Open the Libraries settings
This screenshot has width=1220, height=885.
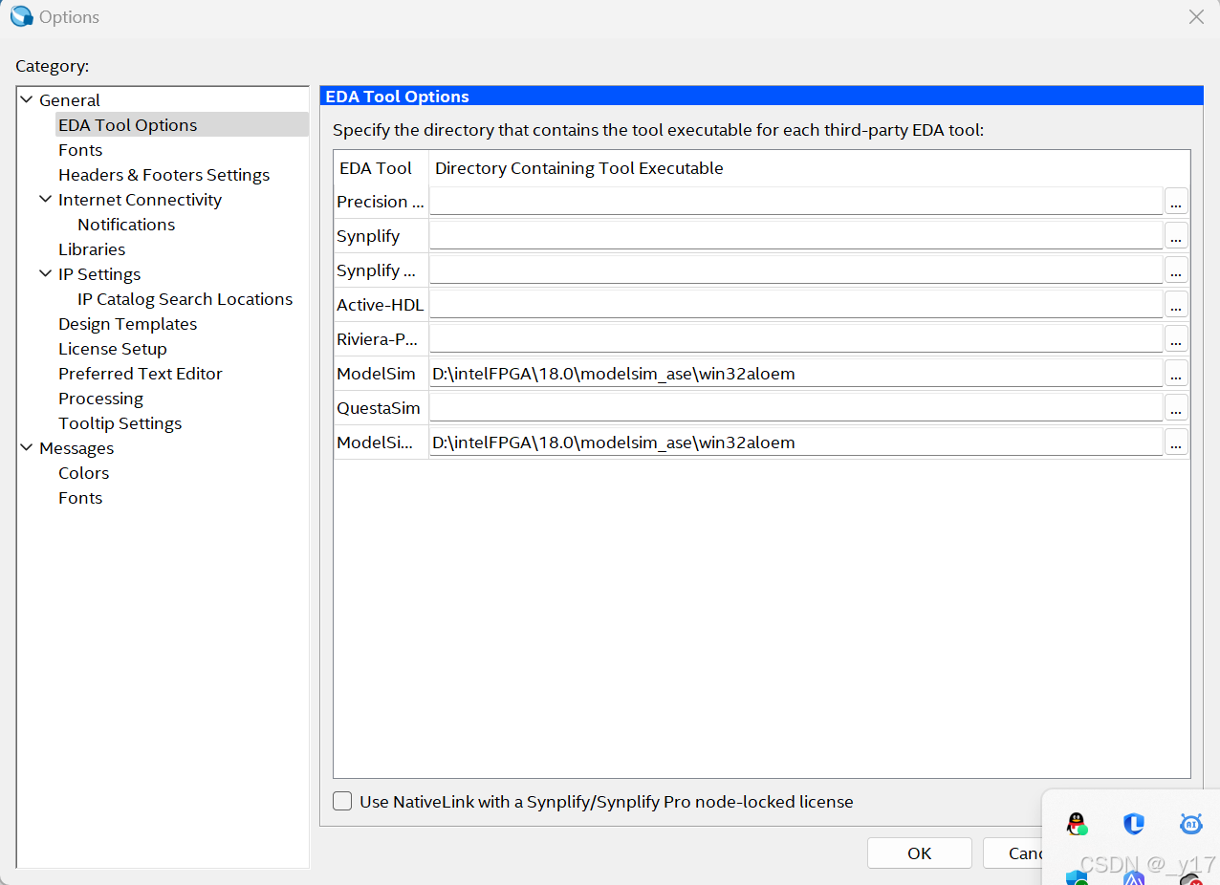(x=92, y=249)
